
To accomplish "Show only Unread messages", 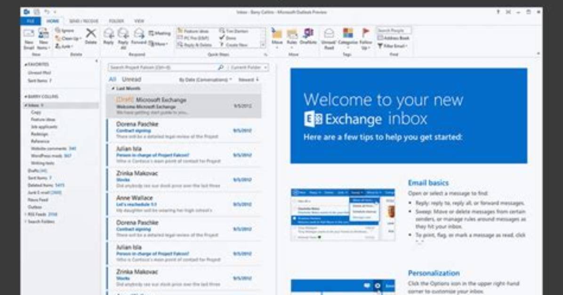I will pos(131,79).
